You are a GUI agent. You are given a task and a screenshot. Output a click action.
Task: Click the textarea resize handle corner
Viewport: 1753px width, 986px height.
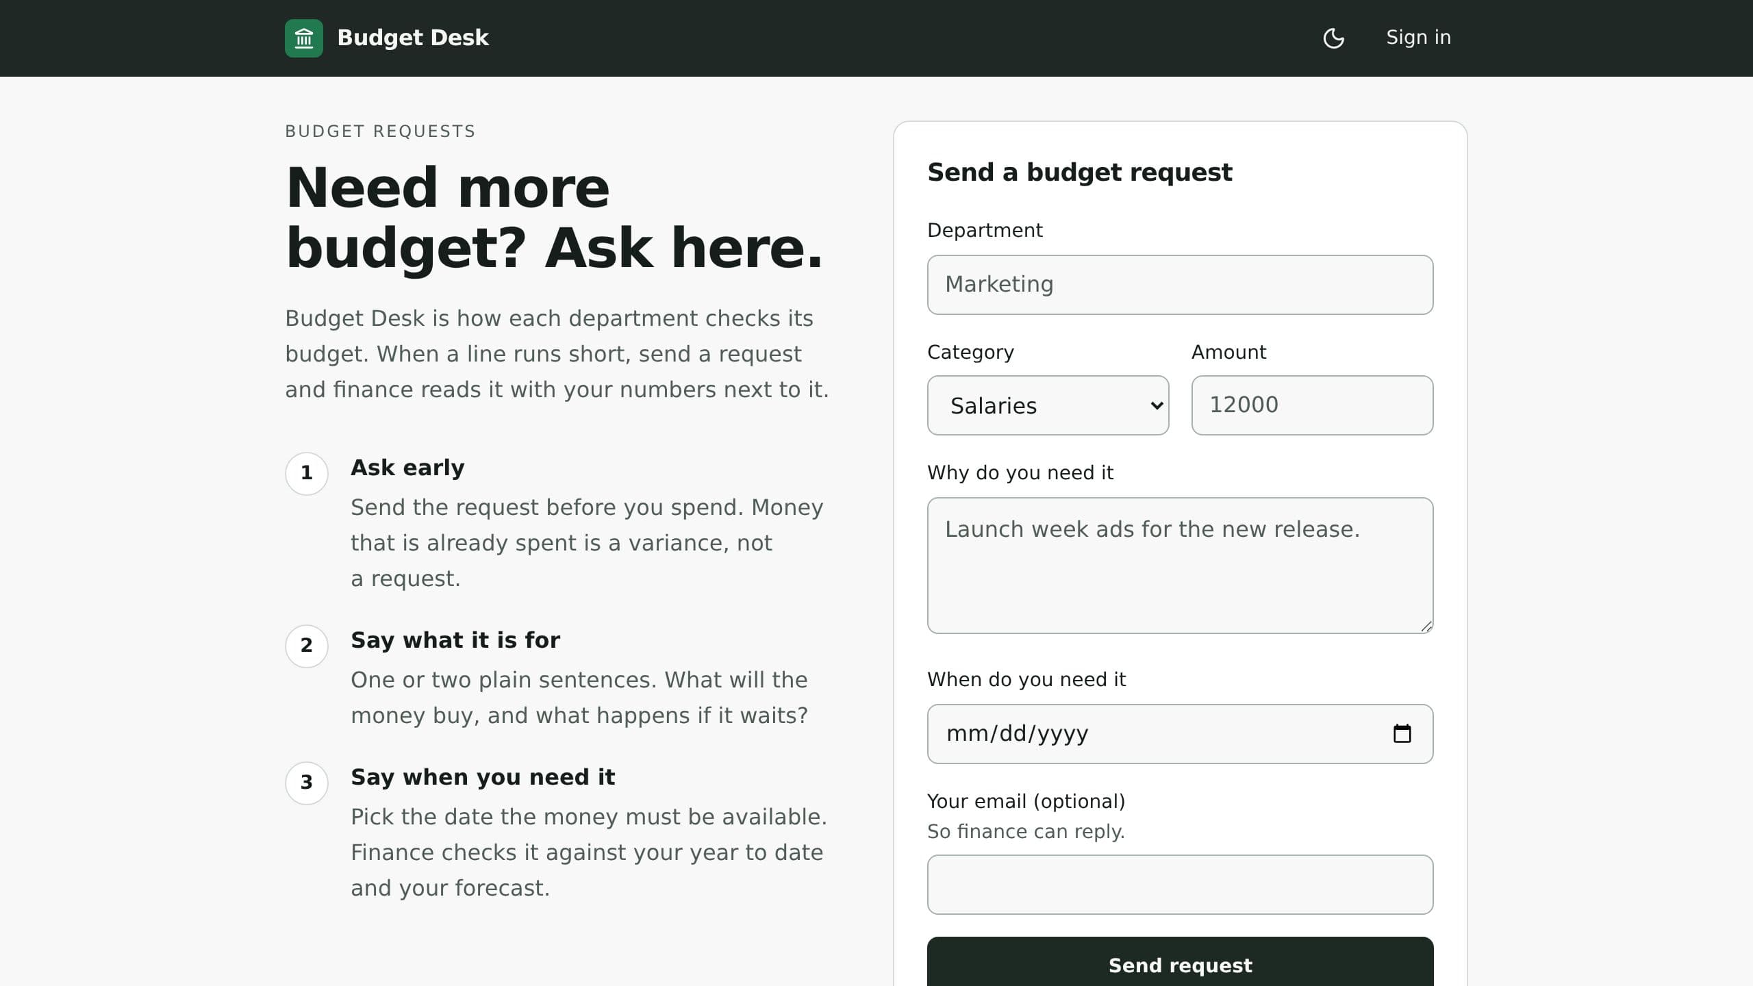[x=1426, y=627]
